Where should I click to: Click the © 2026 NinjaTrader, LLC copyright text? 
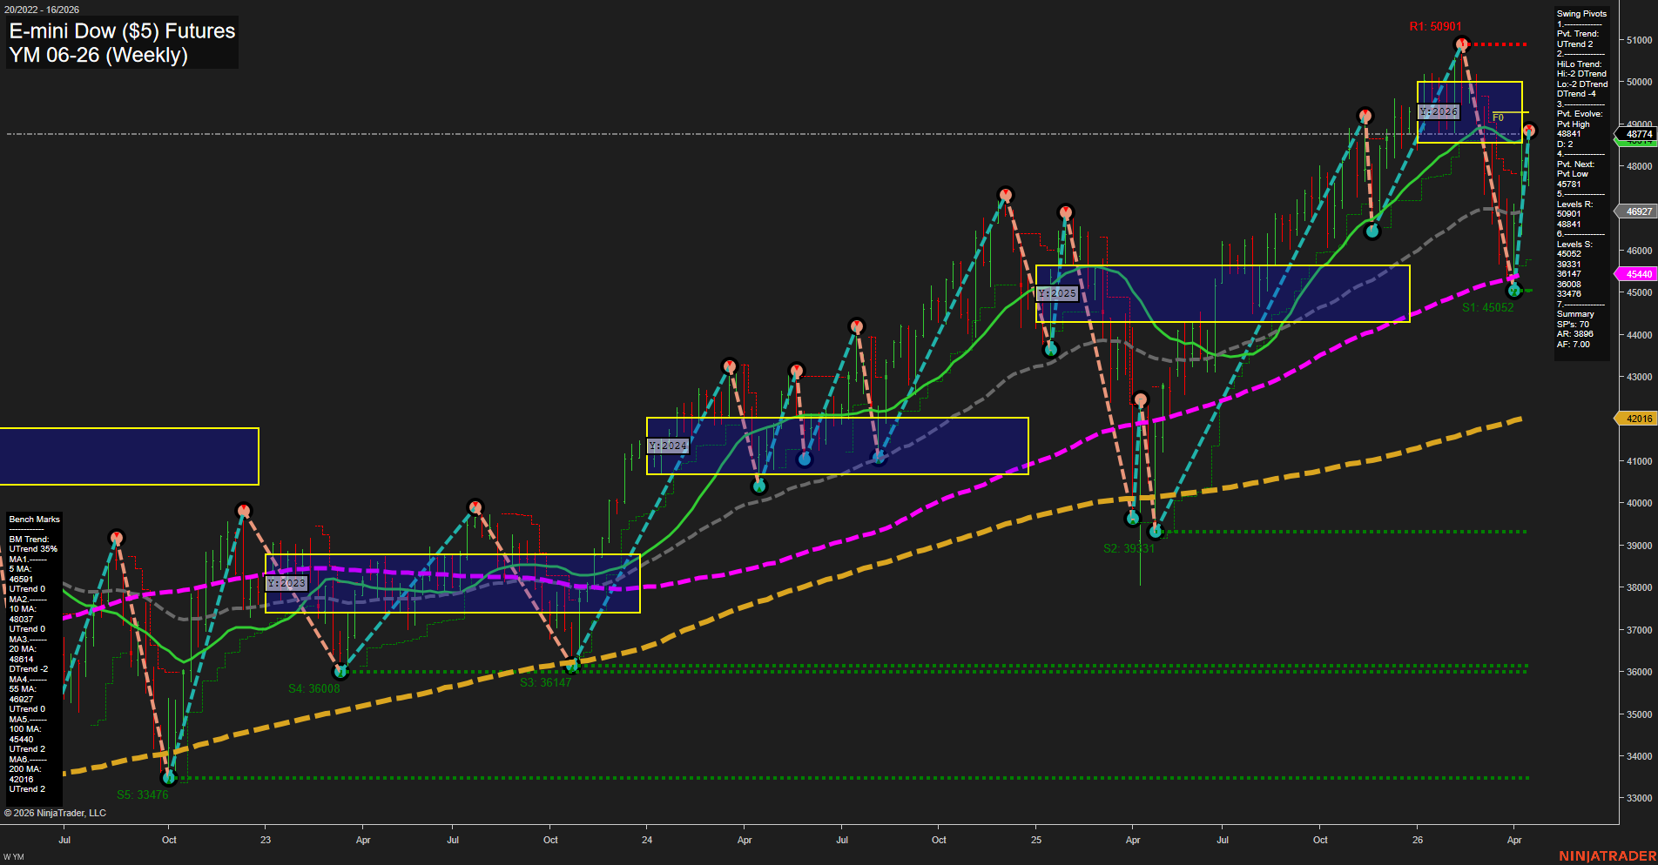pos(57,813)
